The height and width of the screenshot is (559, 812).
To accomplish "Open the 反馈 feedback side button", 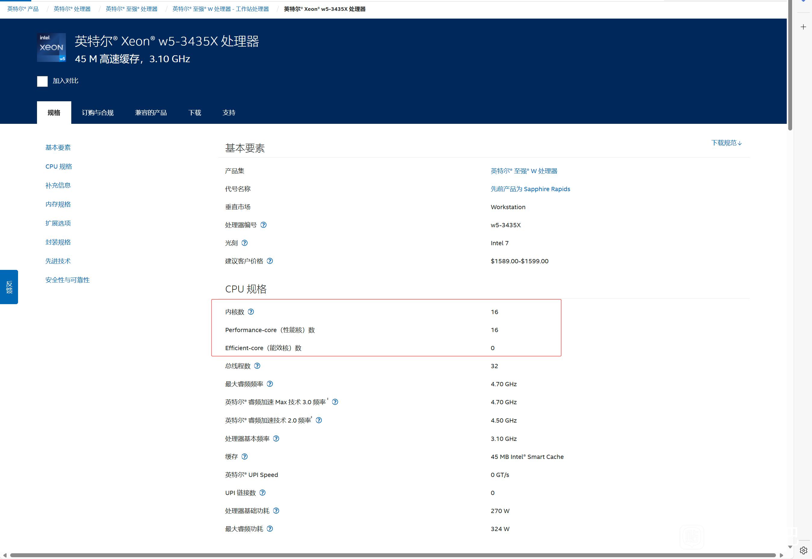I will (x=9, y=287).
